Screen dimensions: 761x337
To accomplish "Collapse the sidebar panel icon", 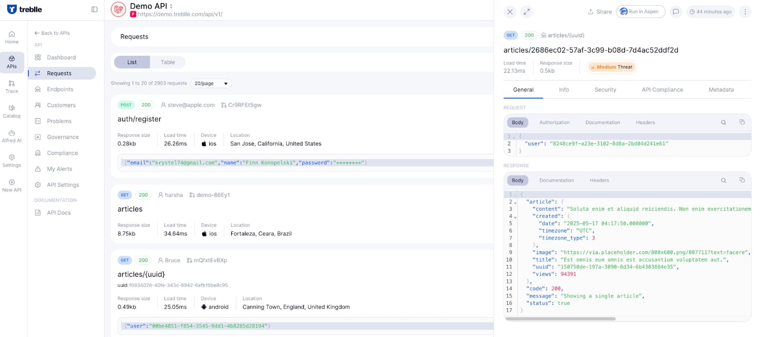I will click(94, 10).
